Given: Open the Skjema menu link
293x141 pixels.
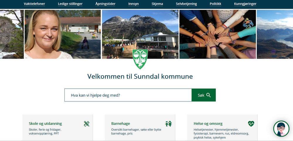Looking at the screenshot, I should [x=157, y=4].
